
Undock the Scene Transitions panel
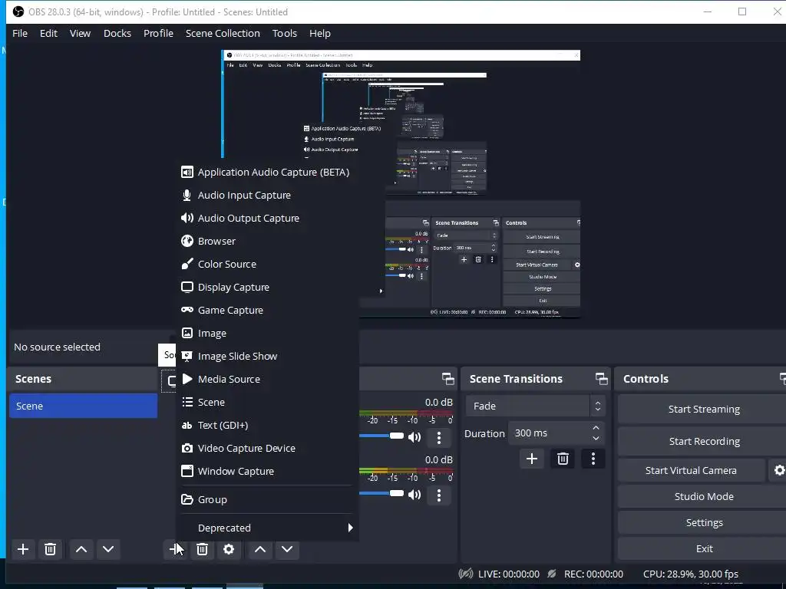point(601,379)
